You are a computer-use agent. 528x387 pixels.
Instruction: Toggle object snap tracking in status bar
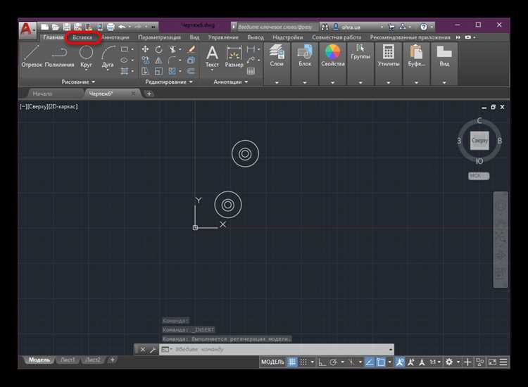coord(370,362)
